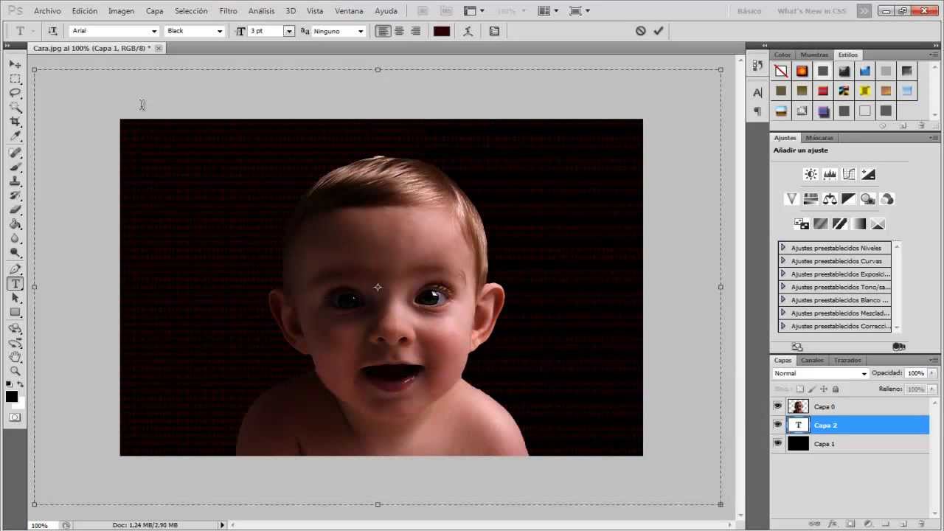Show more workspaces chevron button
The width and height of the screenshot is (944, 531).
coord(864,11)
